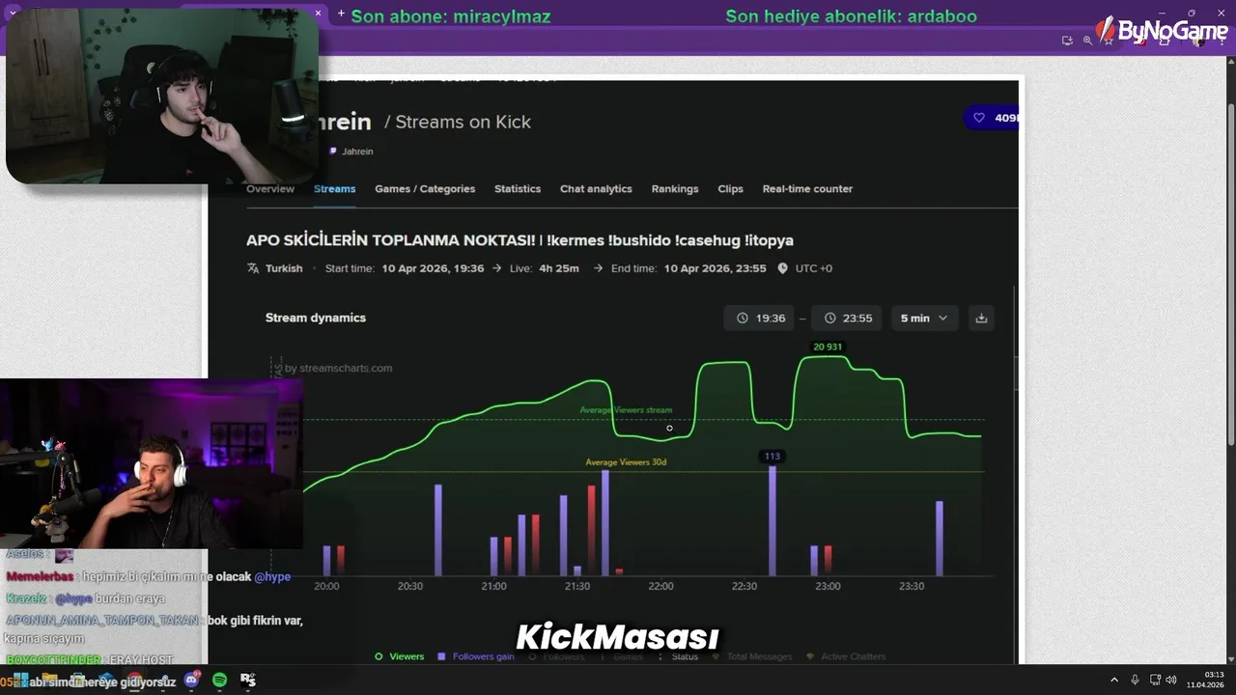Click the install app icon in address bar
This screenshot has height=695, width=1236.
tap(1067, 41)
